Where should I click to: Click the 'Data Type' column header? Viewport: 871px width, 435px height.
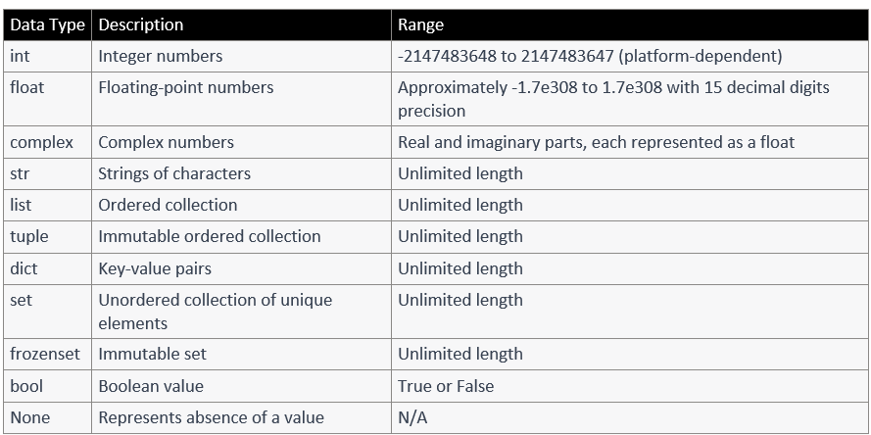(x=47, y=25)
